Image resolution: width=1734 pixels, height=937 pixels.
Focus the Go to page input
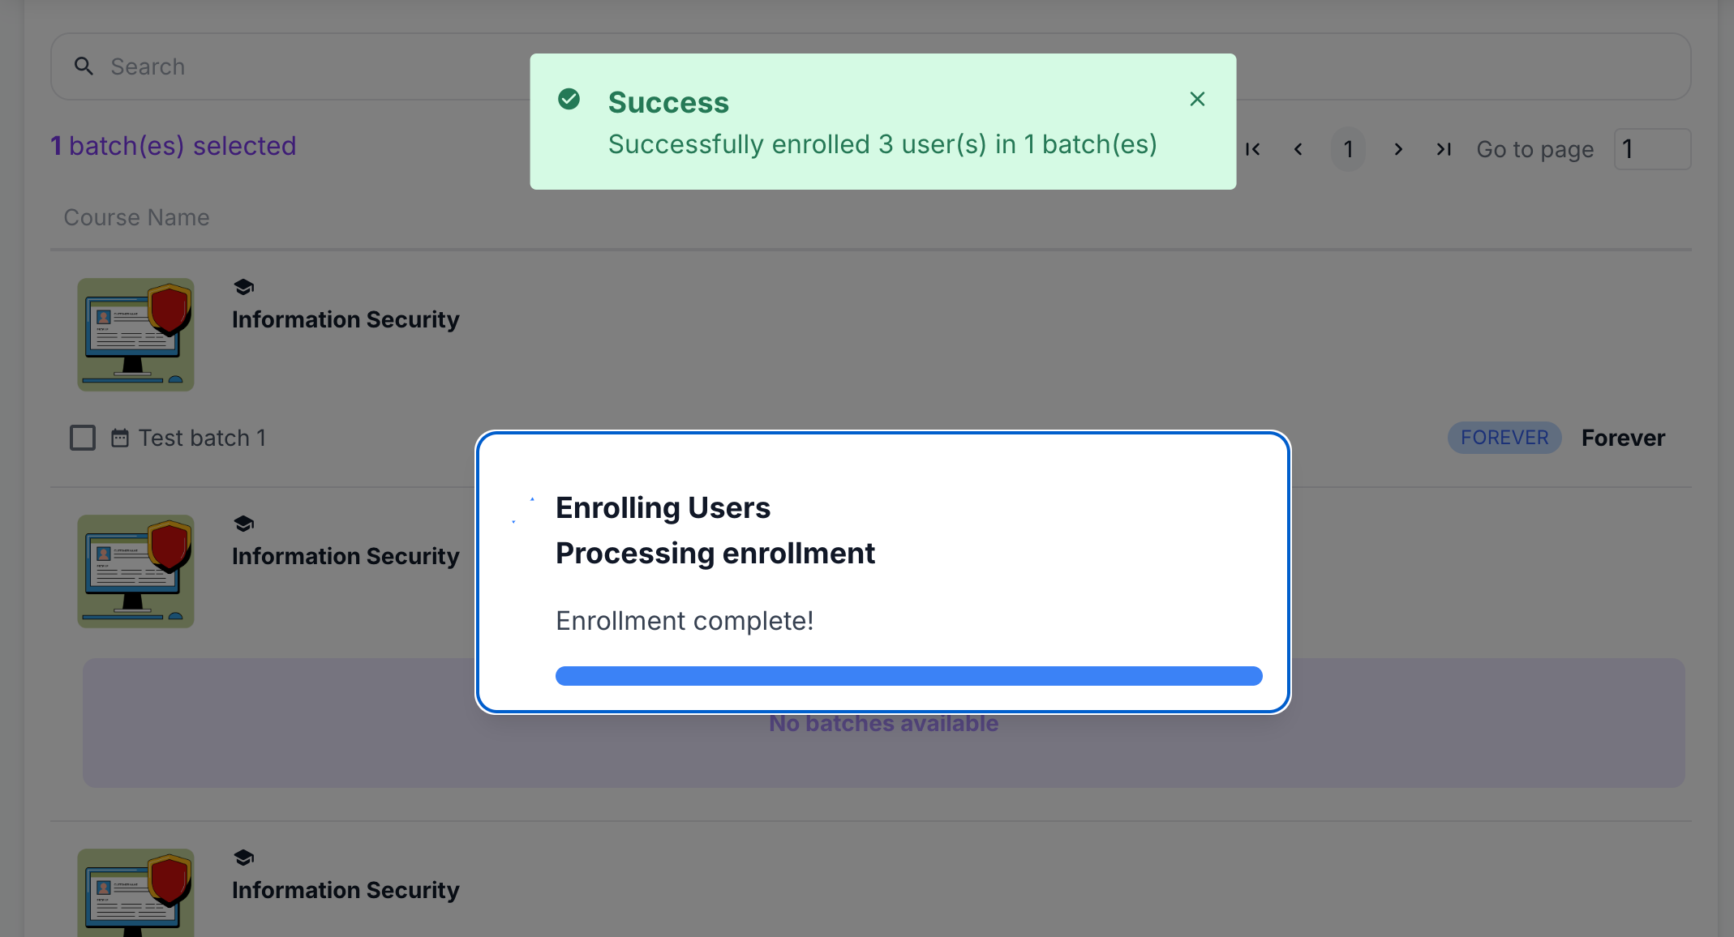1651,149
